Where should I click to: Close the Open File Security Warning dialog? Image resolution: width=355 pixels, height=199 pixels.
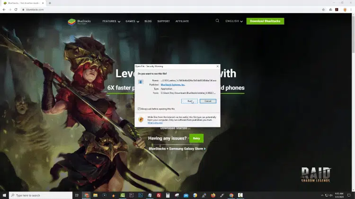pos(218,66)
